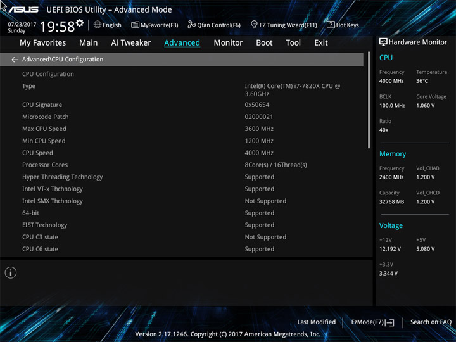Click the globe language icon
The height and width of the screenshot is (342, 456).
pos(98,25)
